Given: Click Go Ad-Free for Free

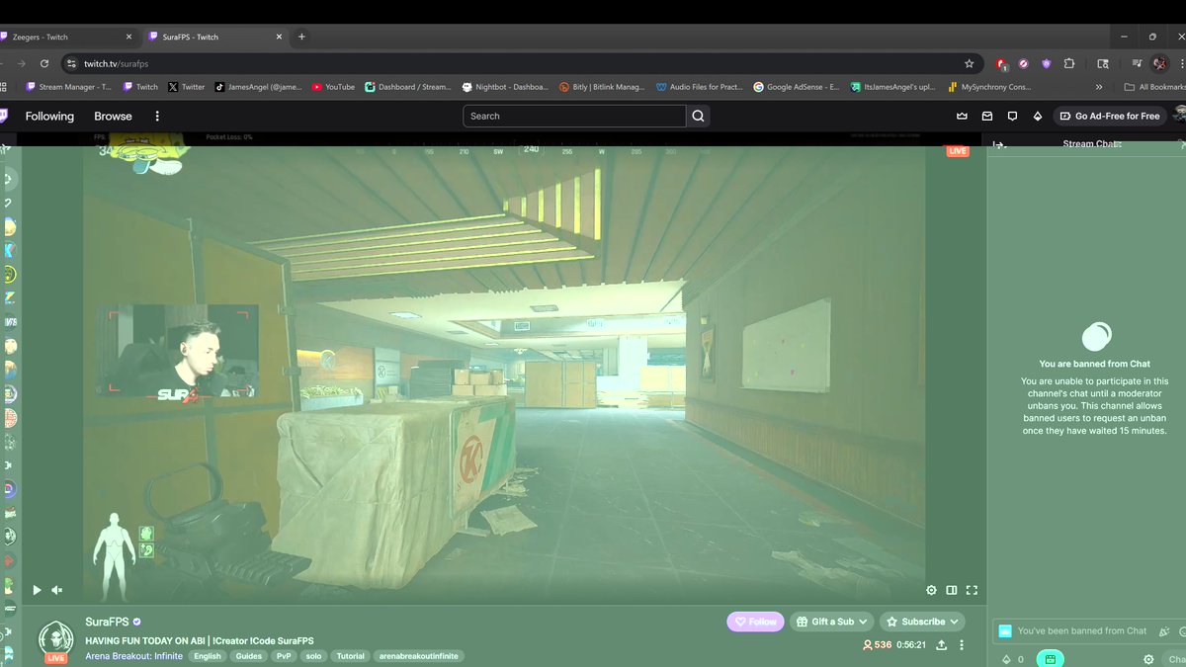Looking at the screenshot, I should pos(1110,116).
